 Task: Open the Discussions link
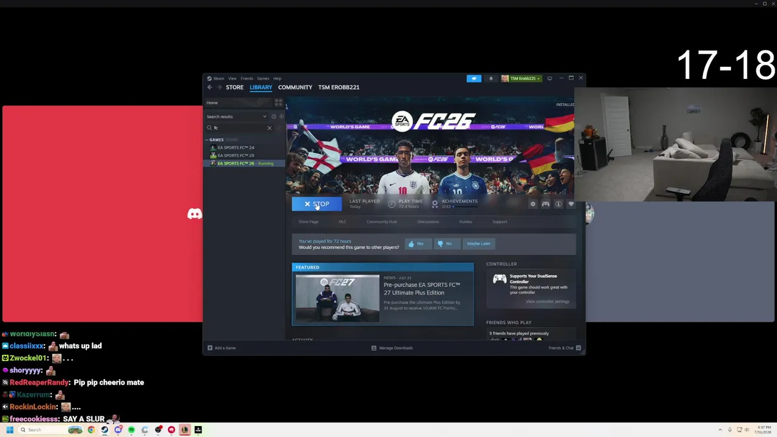tap(428, 222)
